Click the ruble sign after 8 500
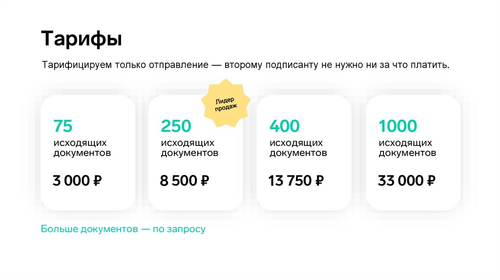Viewport: 500px width, 280px height. click(x=204, y=181)
